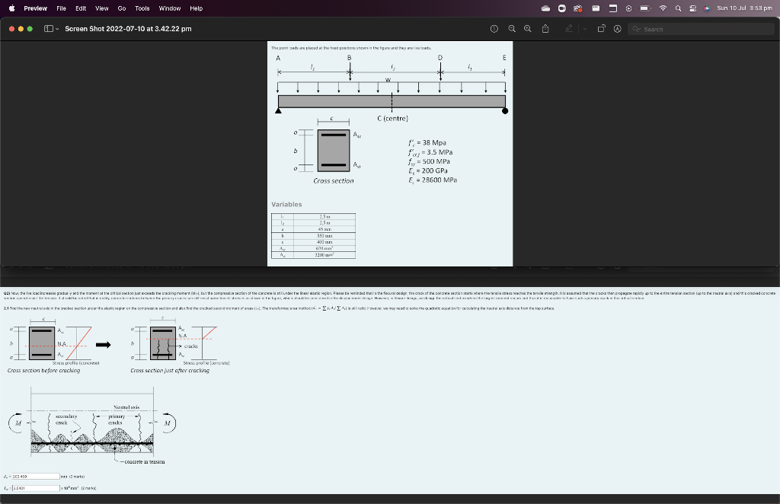Click the 'Es = 200 GPa' value

(x=428, y=171)
